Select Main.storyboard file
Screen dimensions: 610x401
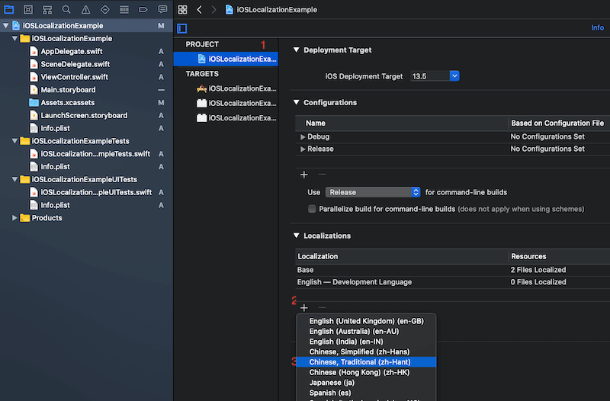click(x=68, y=90)
